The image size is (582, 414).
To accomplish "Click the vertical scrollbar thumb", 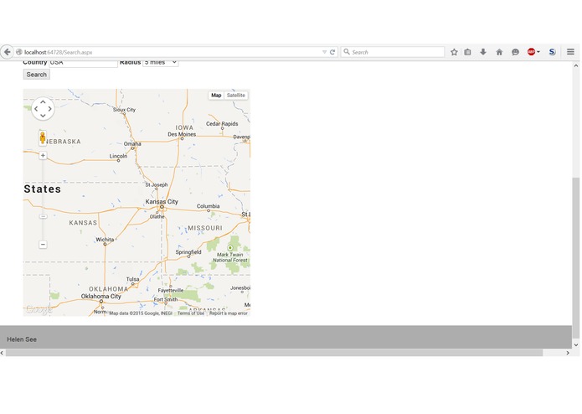I will point(575,257).
